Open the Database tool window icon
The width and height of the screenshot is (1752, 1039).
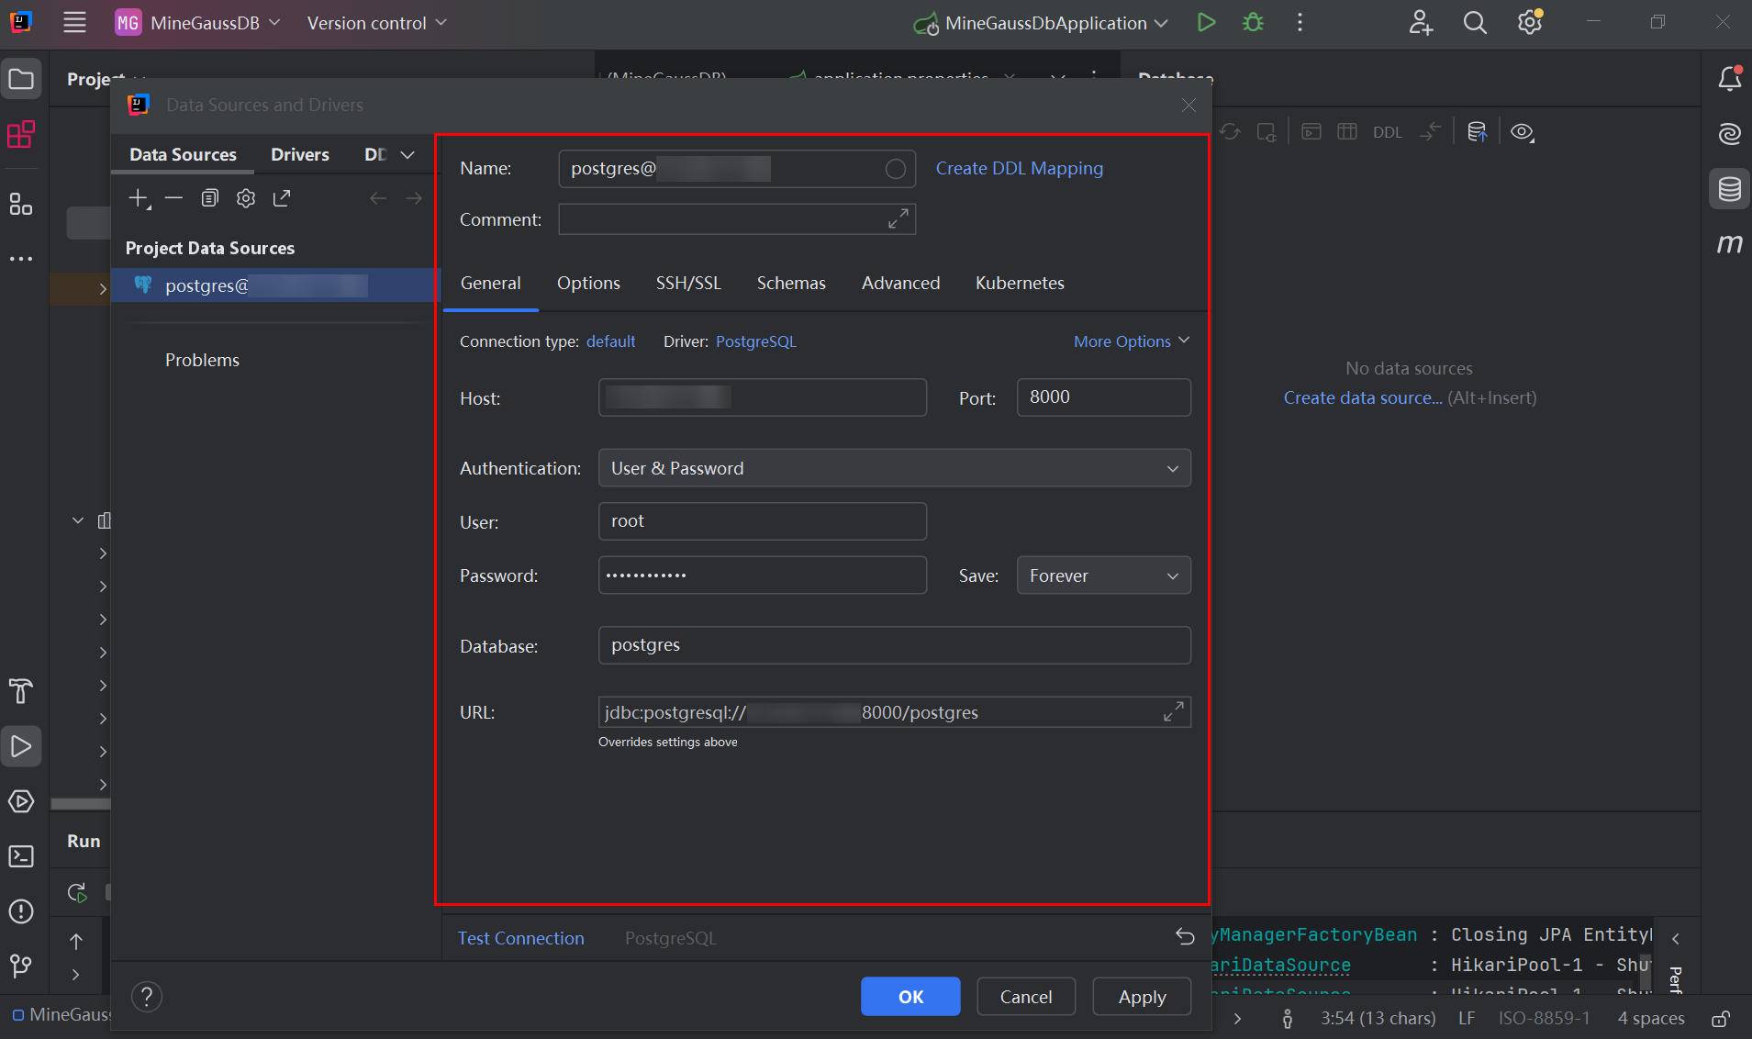[1730, 189]
